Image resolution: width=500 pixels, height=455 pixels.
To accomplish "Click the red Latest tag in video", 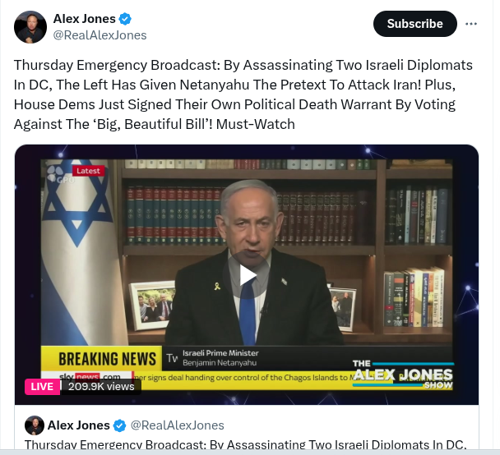I will point(88,171).
